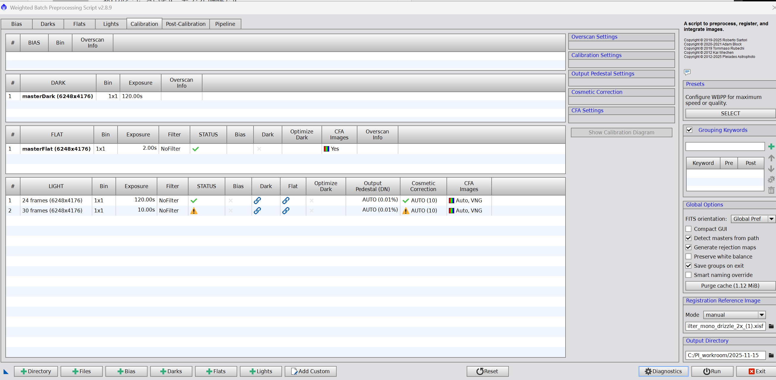This screenshot has width=776, height=380.
Task: Click the Run button
Action: pyautogui.click(x=712, y=371)
